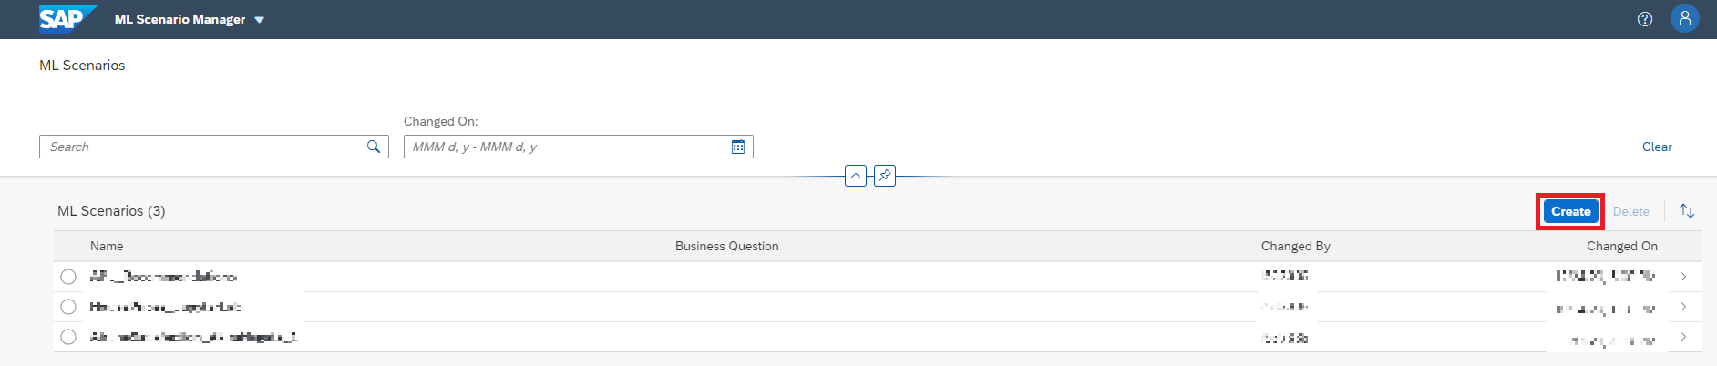Collapse the filter header with the up arrow
This screenshot has width=1717, height=366.
856,176
